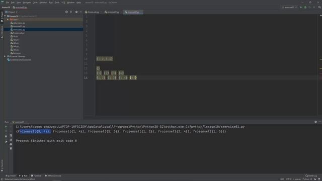Open the Navigate menu

point(27,3)
